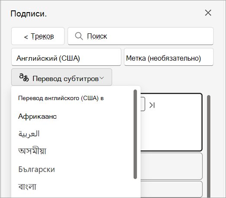Click the Поиск search field
The height and width of the screenshot is (198, 226).
pyautogui.click(x=141, y=36)
